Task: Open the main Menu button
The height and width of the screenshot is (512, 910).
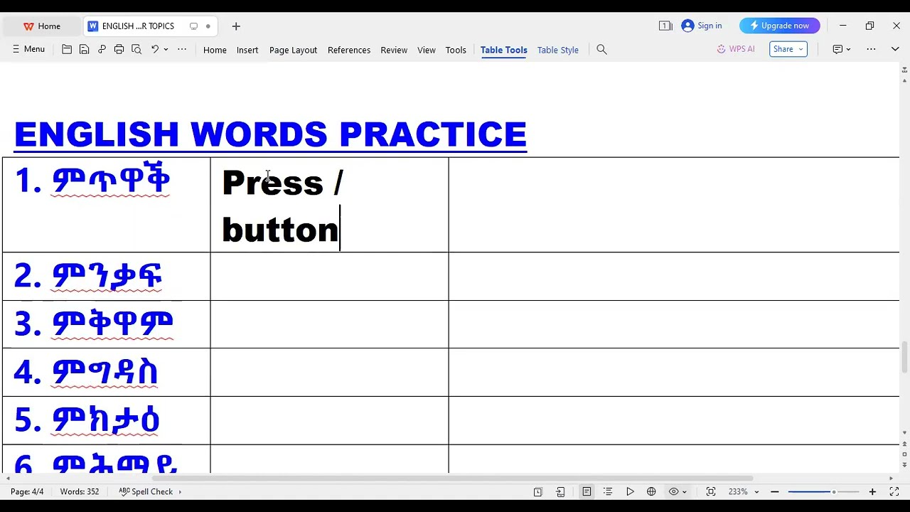Action: (x=28, y=49)
